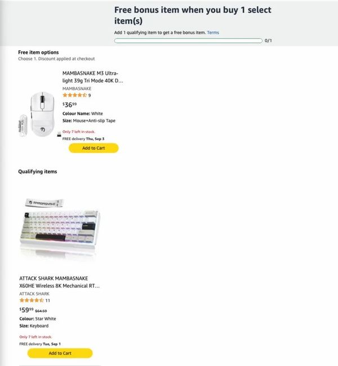Open the 9 reviews count for mouse
The height and width of the screenshot is (366, 338).
90,95
